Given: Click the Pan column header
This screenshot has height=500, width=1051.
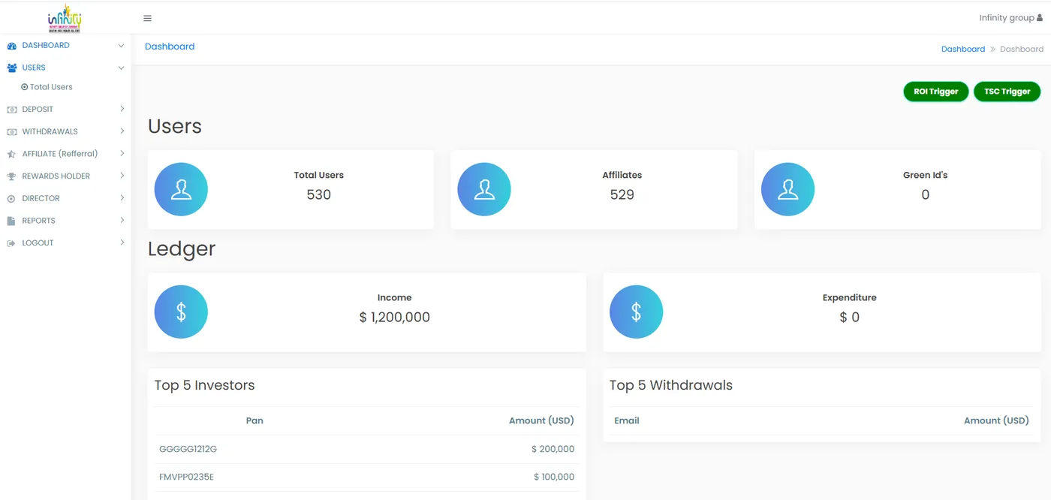Looking at the screenshot, I should [x=254, y=420].
